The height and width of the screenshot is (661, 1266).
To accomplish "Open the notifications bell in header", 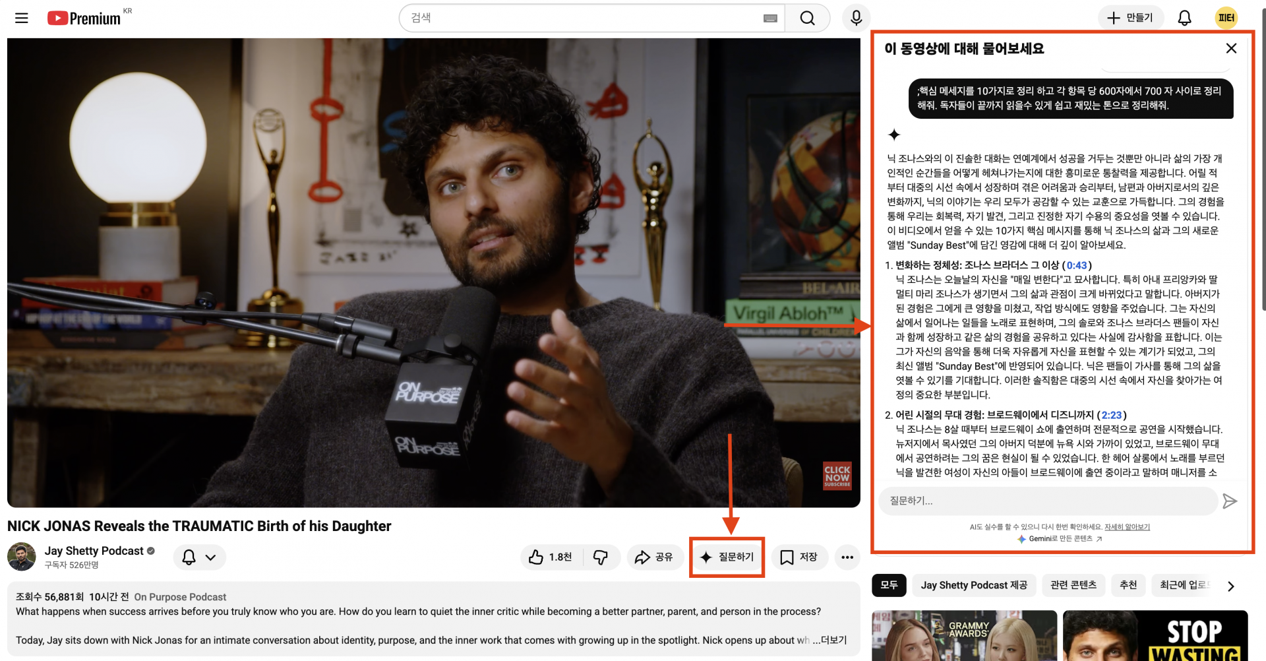I will [1185, 18].
